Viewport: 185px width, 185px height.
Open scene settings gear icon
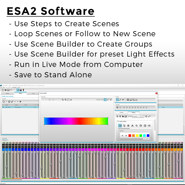pos(12,102)
